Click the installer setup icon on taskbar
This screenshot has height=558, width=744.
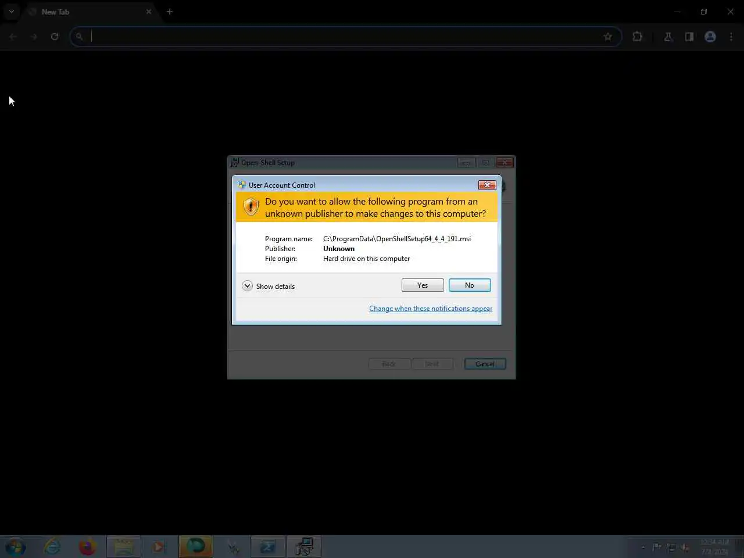click(x=303, y=547)
